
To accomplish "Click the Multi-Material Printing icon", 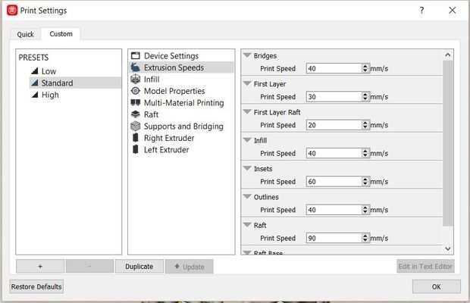I will (136, 102).
